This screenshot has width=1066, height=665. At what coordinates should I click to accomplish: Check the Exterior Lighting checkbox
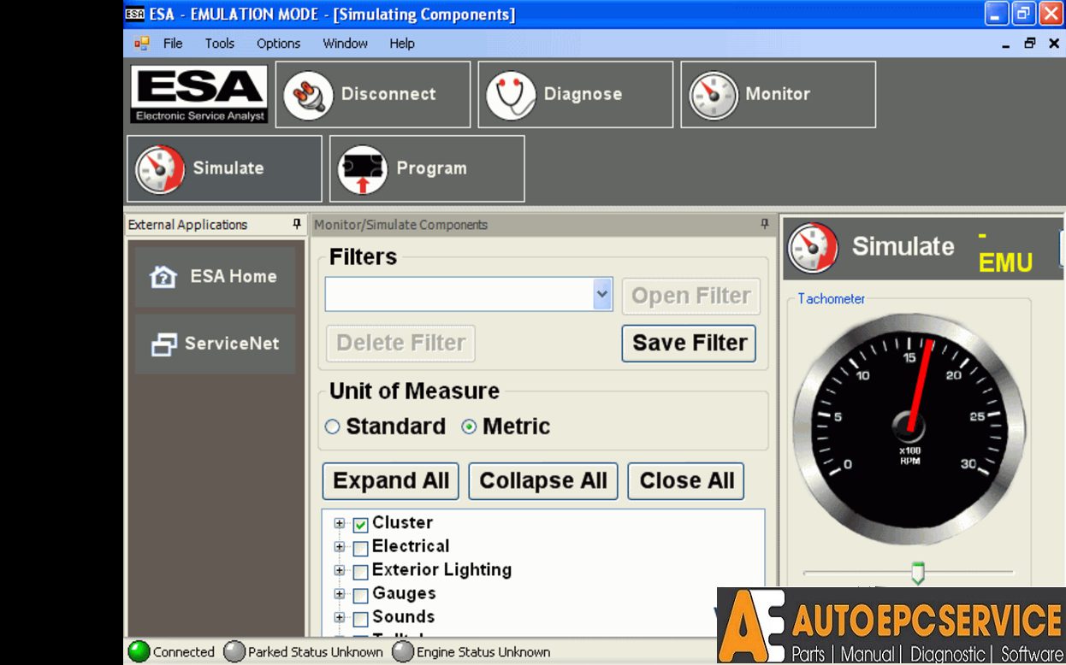point(361,572)
